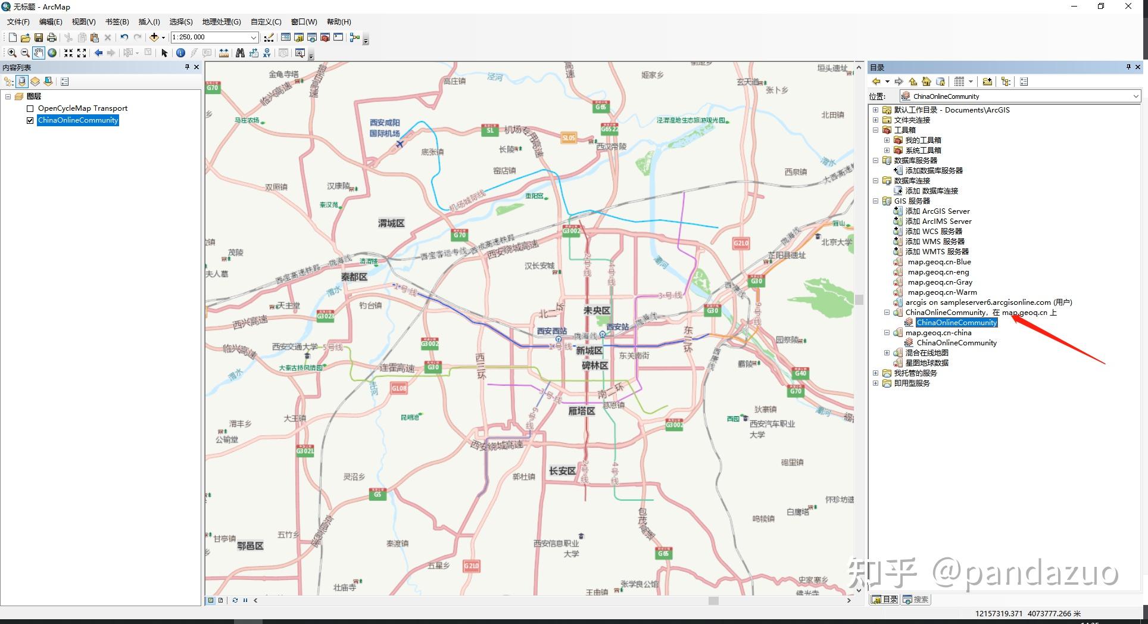Click the Full Extent globe icon
The width and height of the screenshot is (1148, 624).
pyautogui.click(x=52, y=53)
